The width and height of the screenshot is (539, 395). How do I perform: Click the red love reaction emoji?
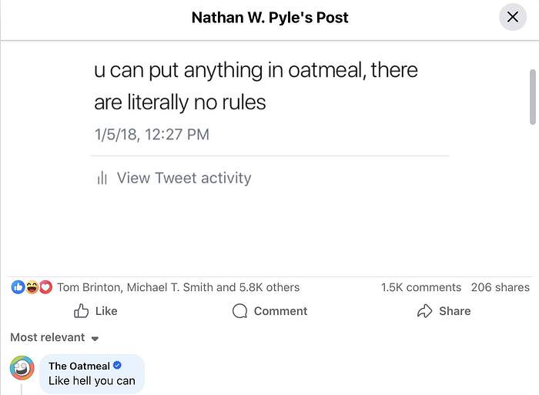(x=45, y=287)
